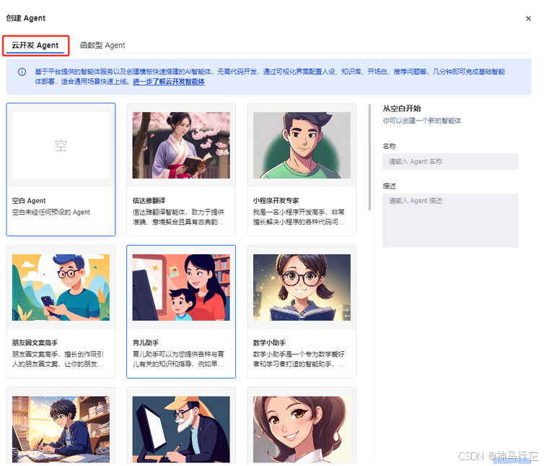
Task: Click the 小程序开发专家 title text
Action: [276, 201]
